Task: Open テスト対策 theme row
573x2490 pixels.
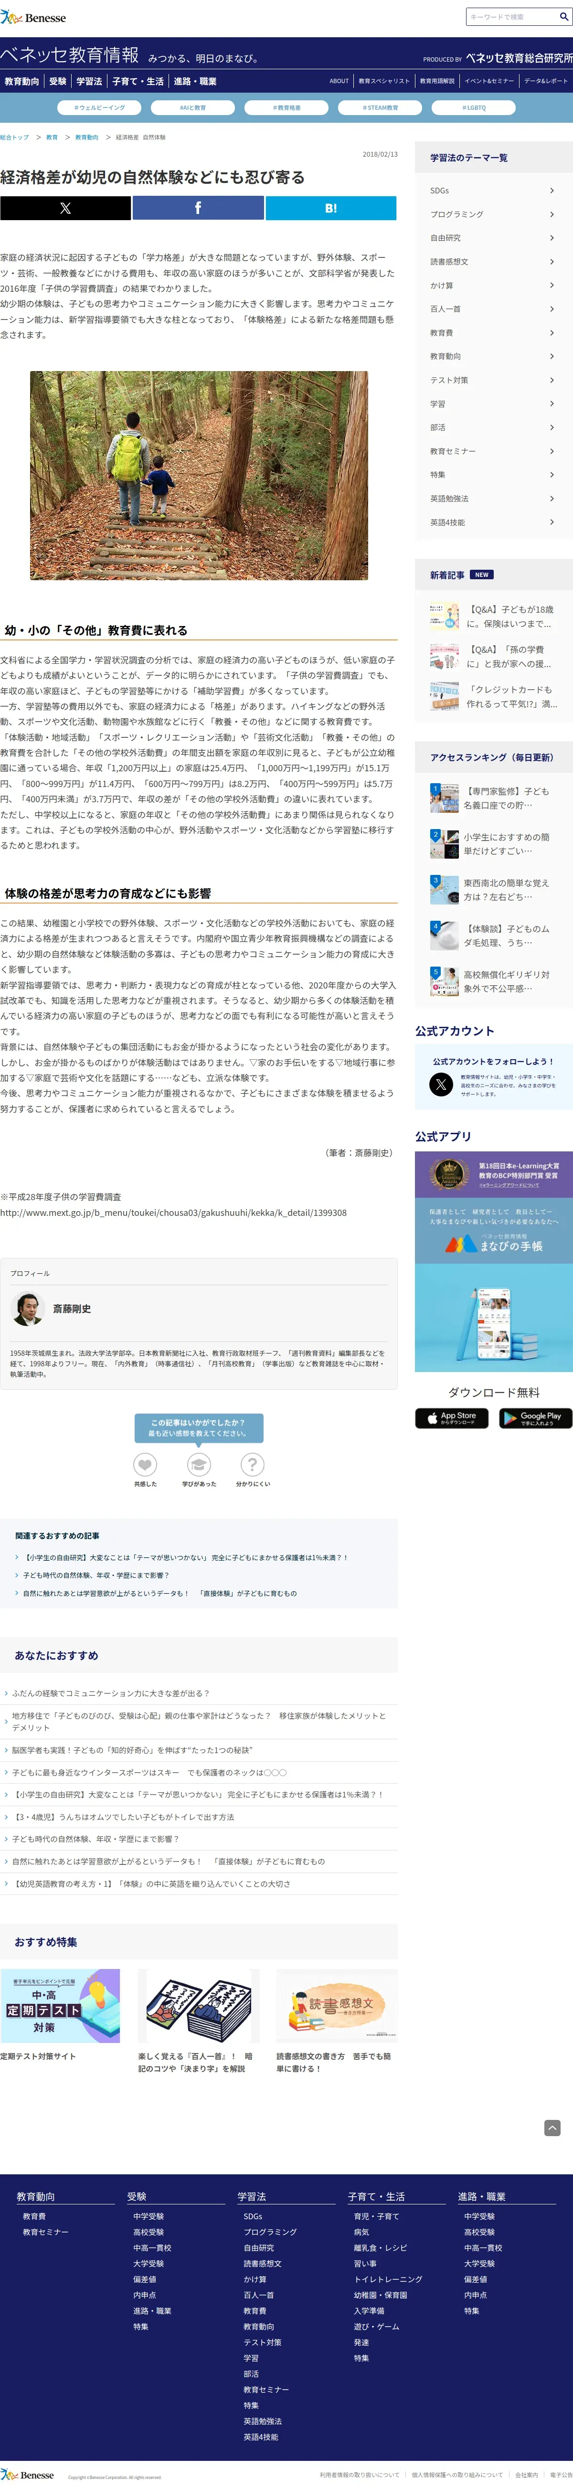Action: (x=493, y=380)
